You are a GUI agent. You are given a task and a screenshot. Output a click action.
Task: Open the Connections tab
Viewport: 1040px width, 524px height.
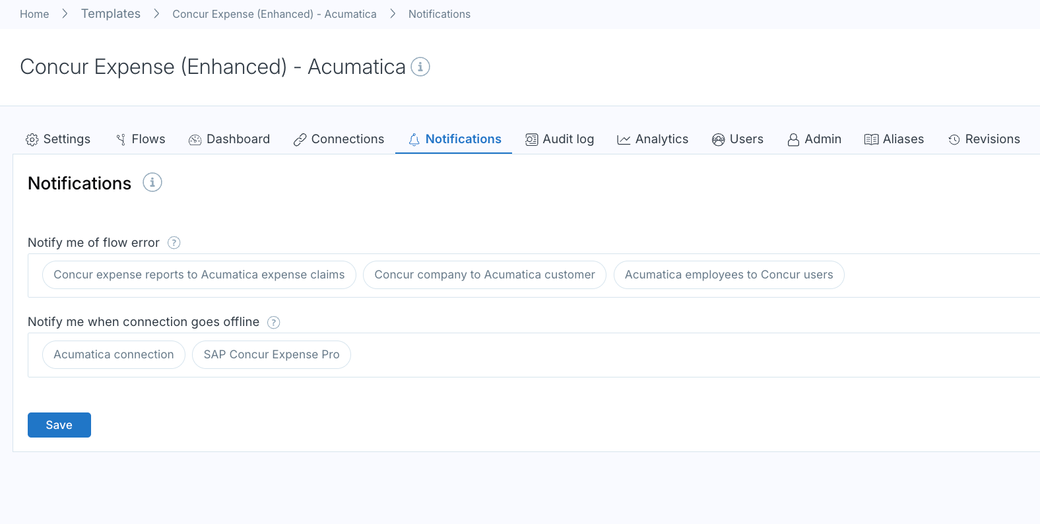(339, 139)
